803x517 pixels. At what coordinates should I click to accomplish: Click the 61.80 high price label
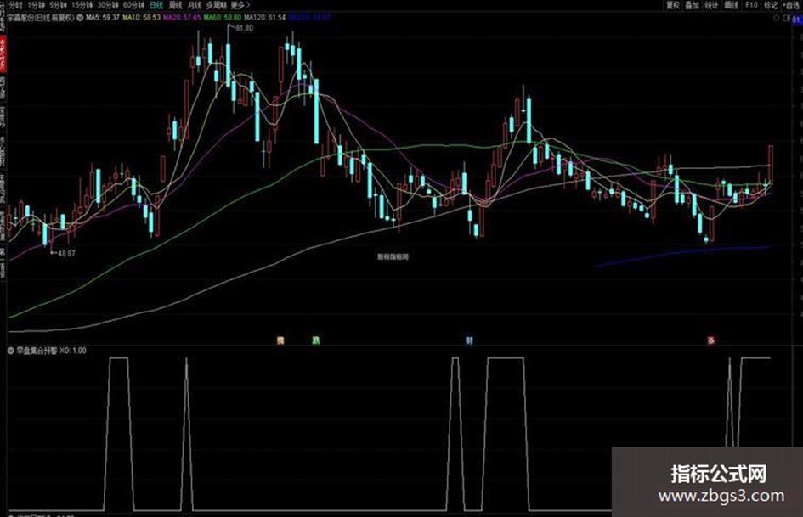(x=244, y=28)
